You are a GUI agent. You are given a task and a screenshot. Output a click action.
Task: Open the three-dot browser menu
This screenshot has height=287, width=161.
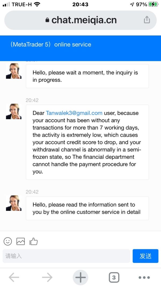pyautogui.click(x=144, y=278)
